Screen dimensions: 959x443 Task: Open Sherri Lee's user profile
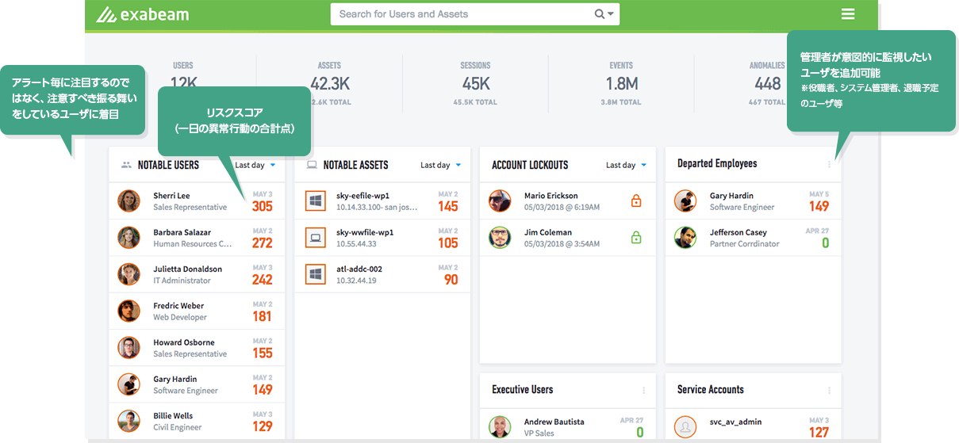171,196
